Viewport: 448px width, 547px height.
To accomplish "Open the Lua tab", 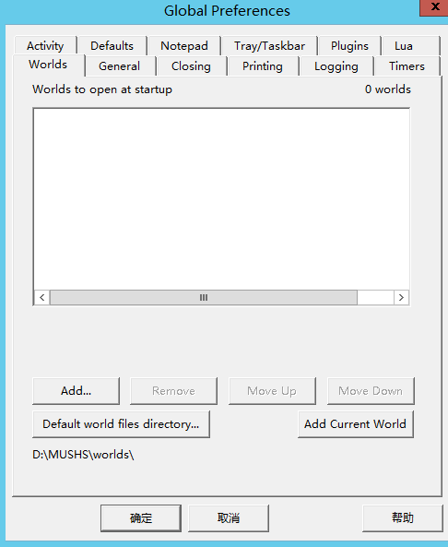I will click(x=404, y=46).
